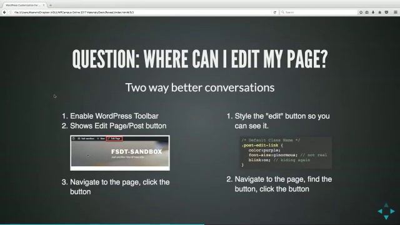This screenshot has height=225, width=400.
Task: Bookmark this page with the star icon
Action: pyautogui.click(x=361, y=12)
